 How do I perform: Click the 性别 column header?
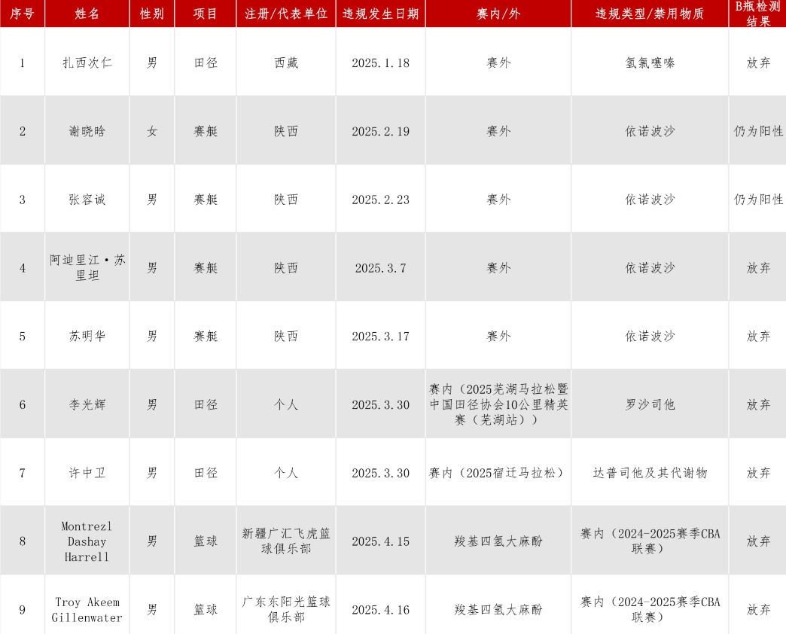[152, 14]
